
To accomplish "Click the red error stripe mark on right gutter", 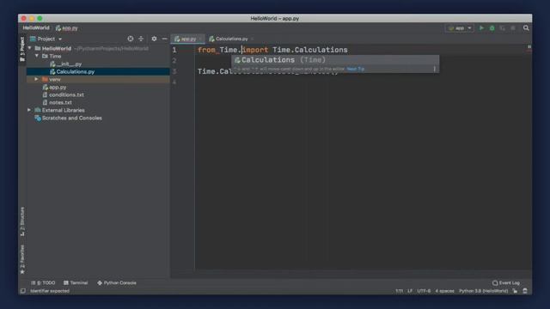I will pos(529,51).
